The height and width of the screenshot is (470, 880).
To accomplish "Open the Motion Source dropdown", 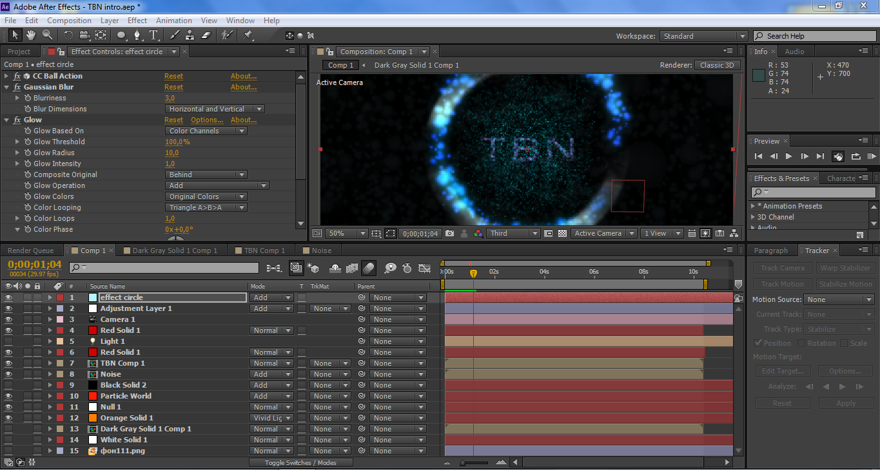I will [839, 299].
